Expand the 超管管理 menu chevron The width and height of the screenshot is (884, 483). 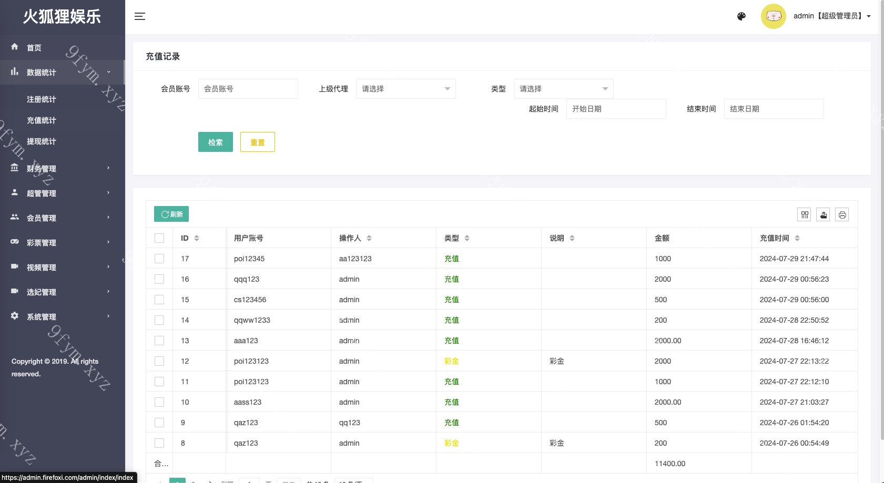click(x=109, y=193)
